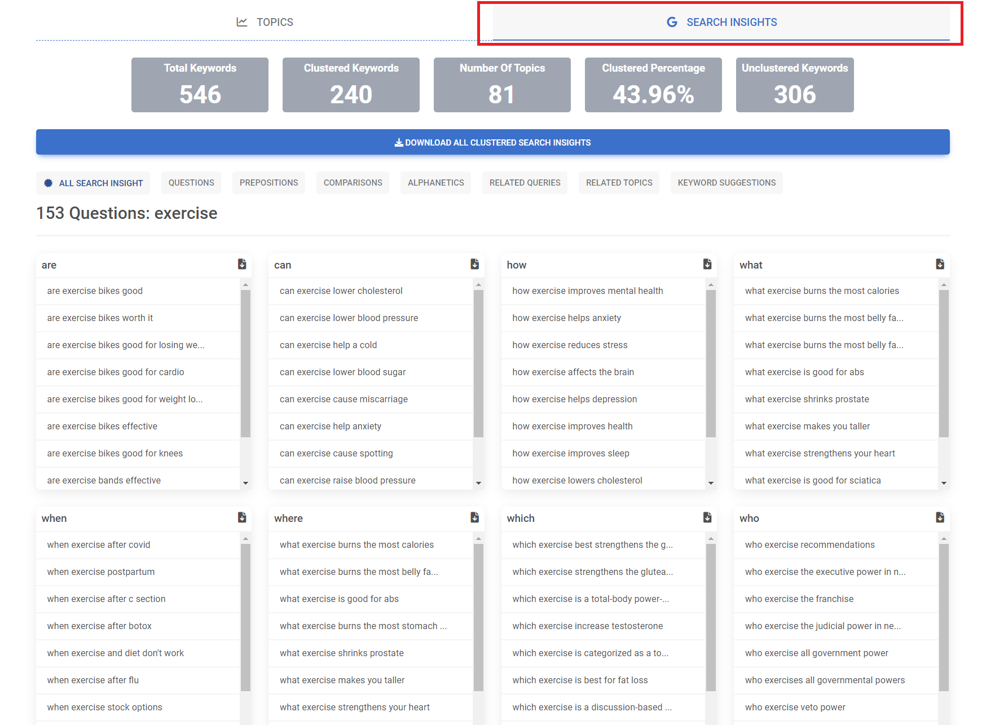This screenshot has width=995, height=725.
Task: Click the 'who' list scrollbar up arrow
Action: click(x=944, y=539)
